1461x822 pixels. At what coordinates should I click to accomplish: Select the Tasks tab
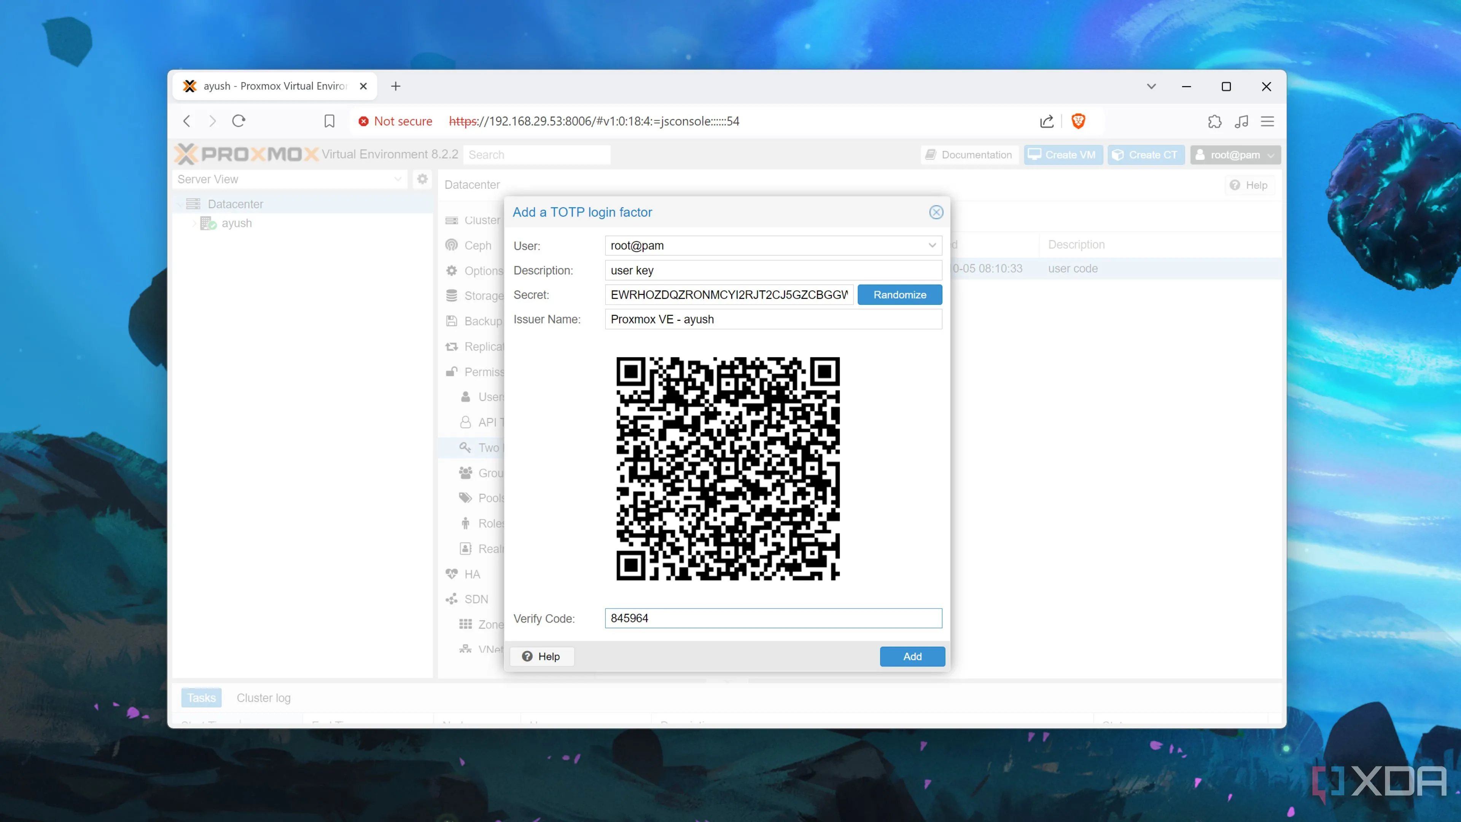click(x=201, y=698)
